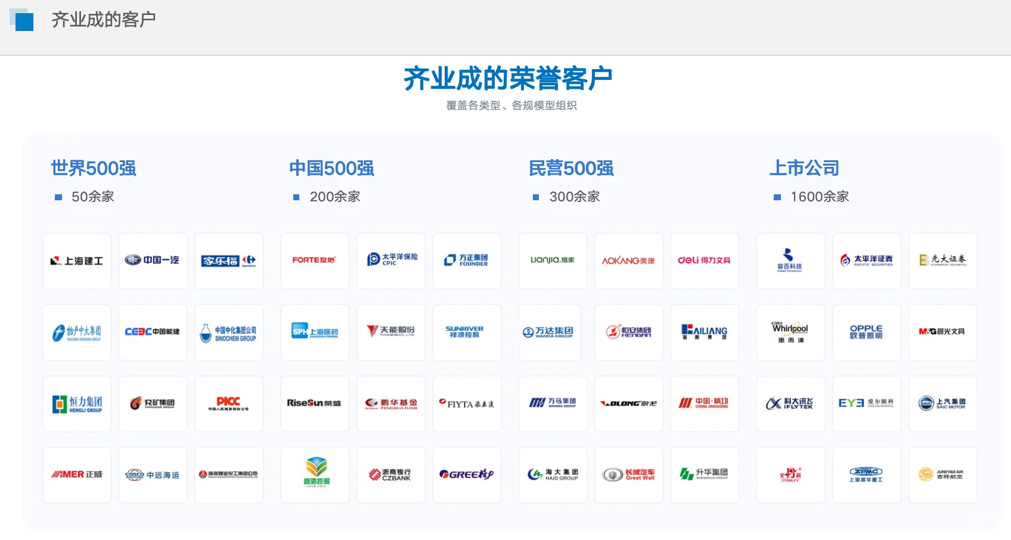Click the 上海建工 logo card

[x=77, y=261]
